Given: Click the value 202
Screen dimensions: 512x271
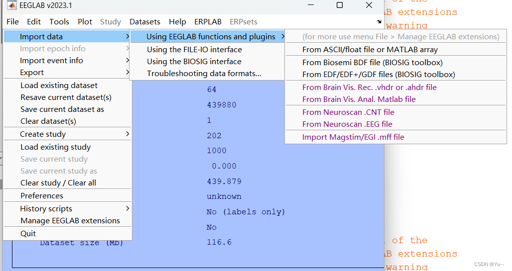Looking at the screenshot, I should [x=214, y=135].
